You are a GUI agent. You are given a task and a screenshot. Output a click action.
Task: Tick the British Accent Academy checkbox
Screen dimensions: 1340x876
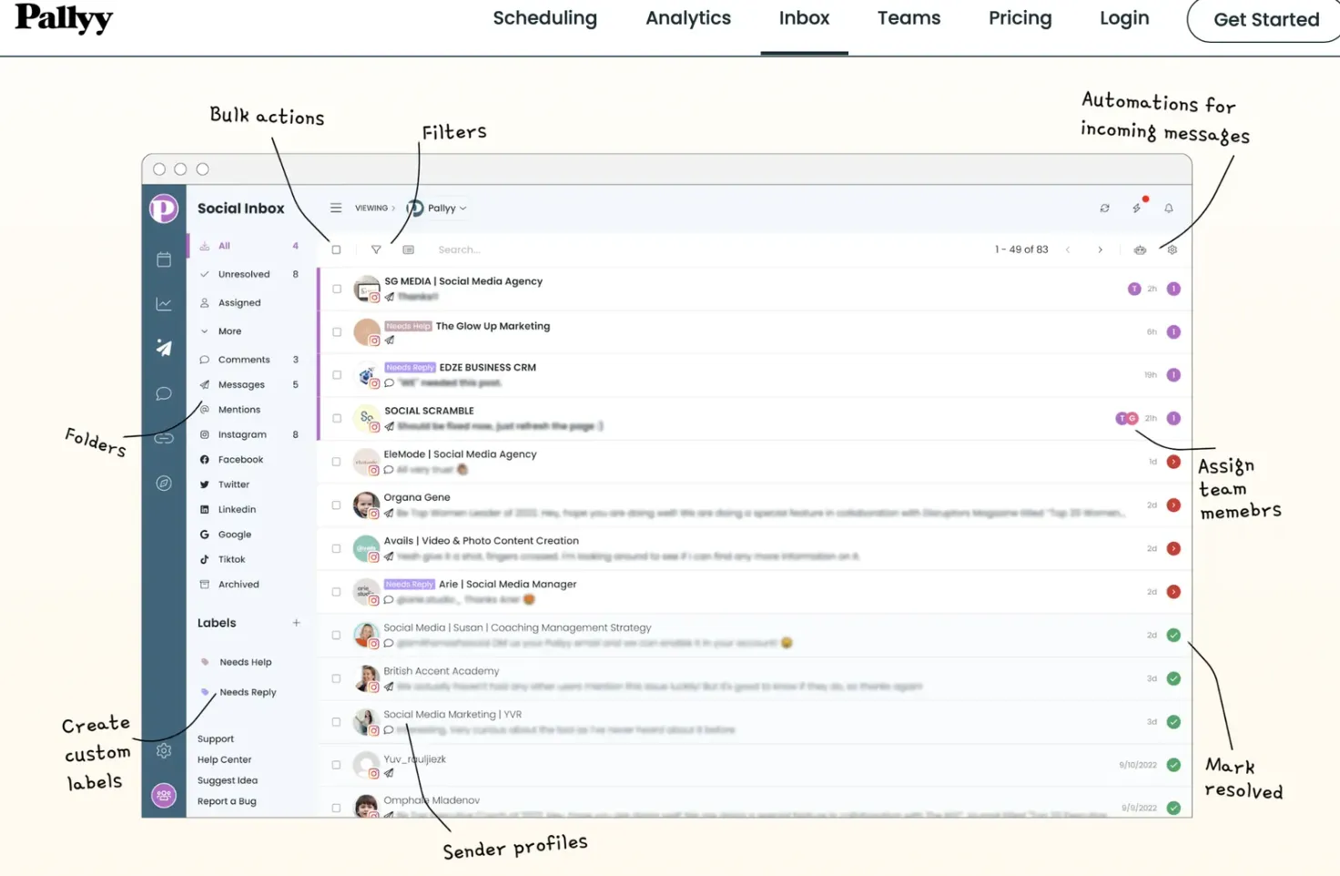[337, 678]
